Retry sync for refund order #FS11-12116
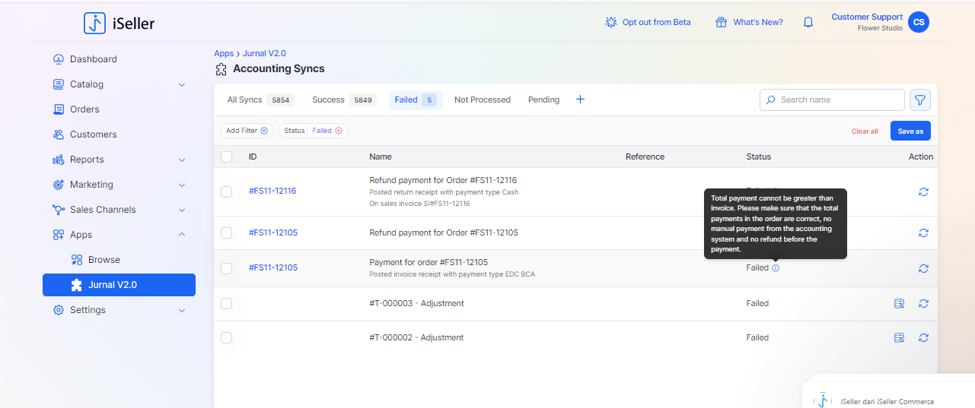This screenshot has height=408, width=975. 923,191
